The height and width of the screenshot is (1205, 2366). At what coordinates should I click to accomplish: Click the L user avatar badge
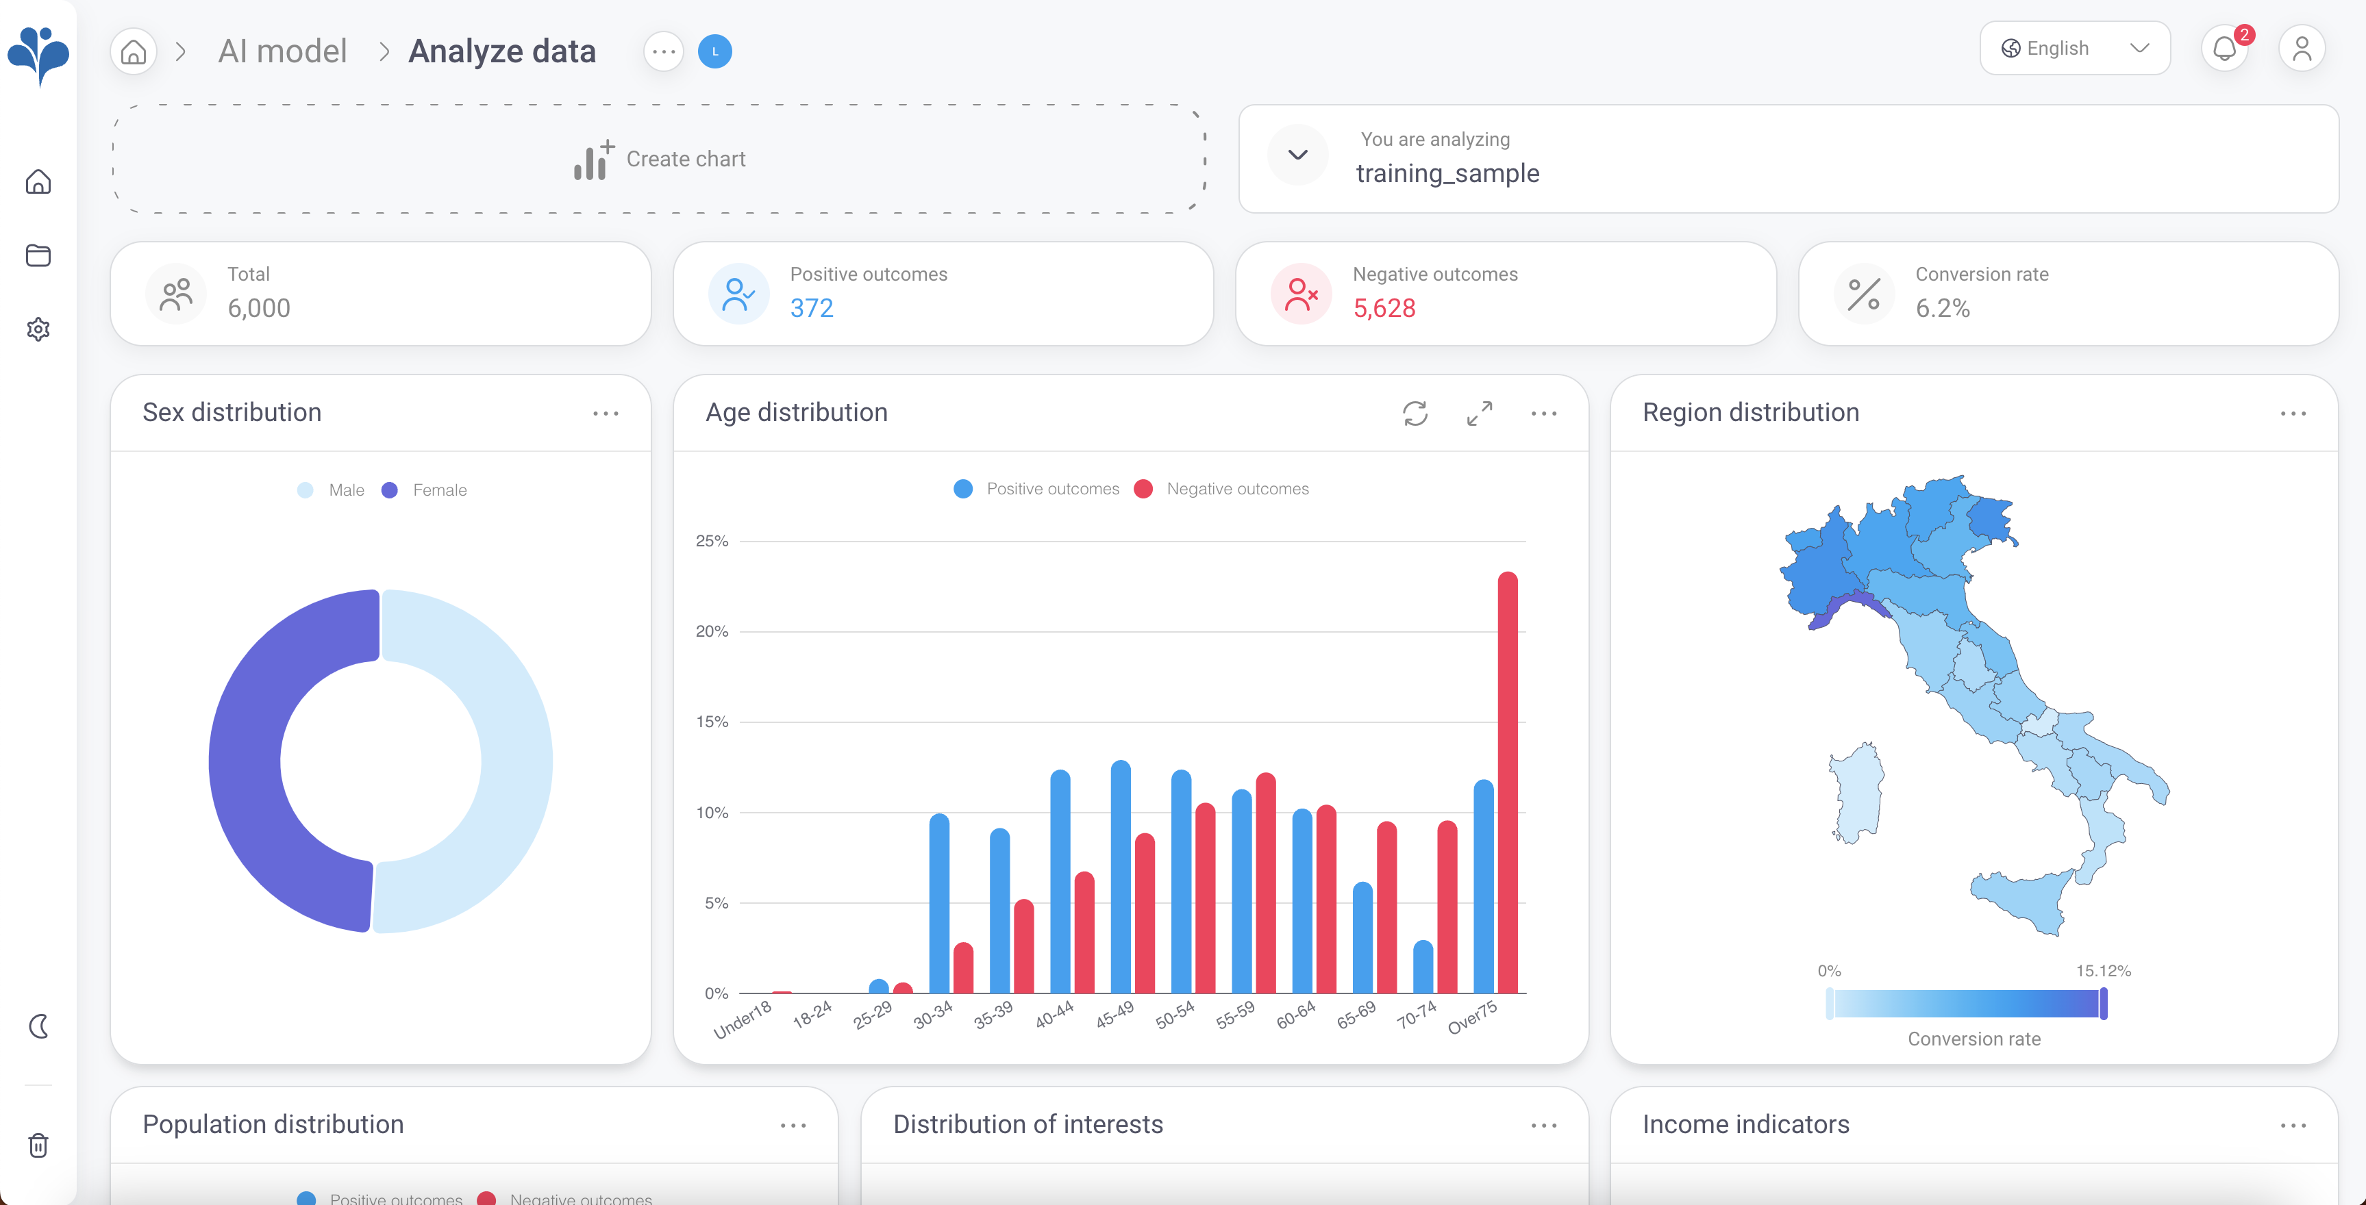(714, 51)
